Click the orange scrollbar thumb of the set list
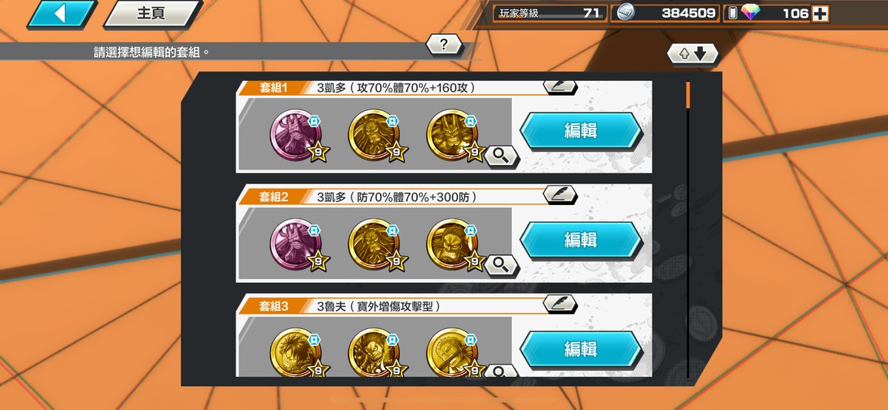Viewport: 888px width, 410px height. click(688, 95)
